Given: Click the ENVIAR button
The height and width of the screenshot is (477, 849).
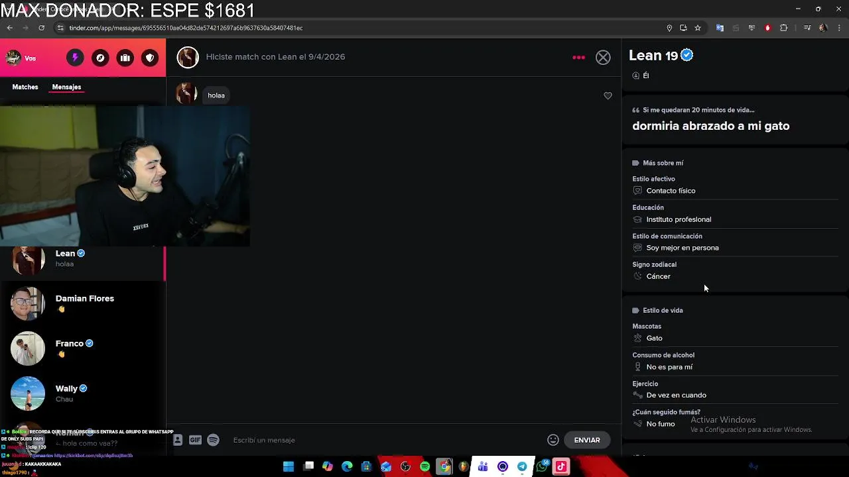Looking at the screenshot, I should [587, 440].
